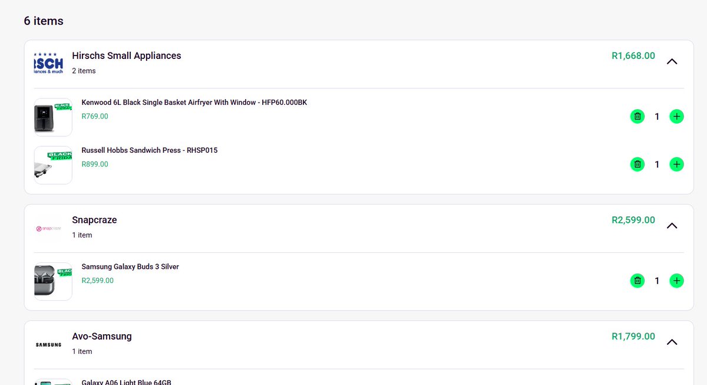Delete the Kenwood Airfryer from cart
The image size is (707, 385).
click(637, 117)
